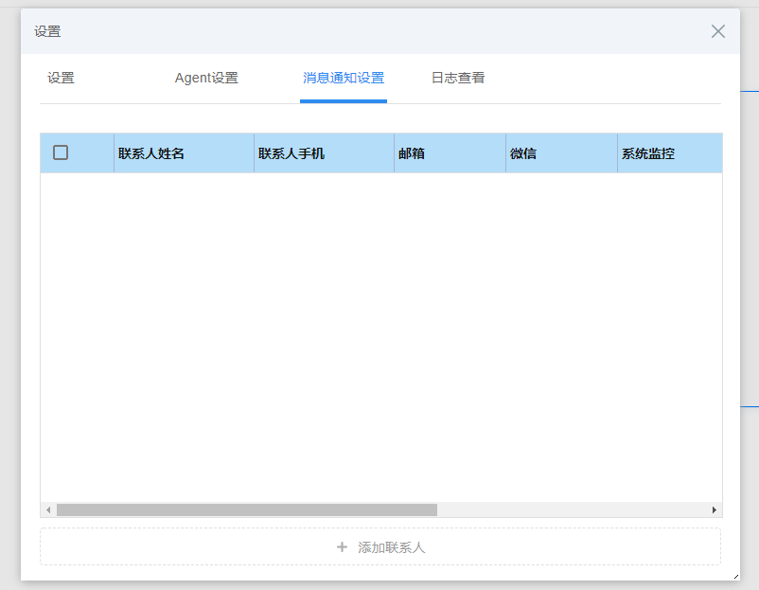The height and width of the screenshot is (590, 759).
Task: Click the scrollbar's right arrow
Action: pyautogui.click(x=715, y=510)
